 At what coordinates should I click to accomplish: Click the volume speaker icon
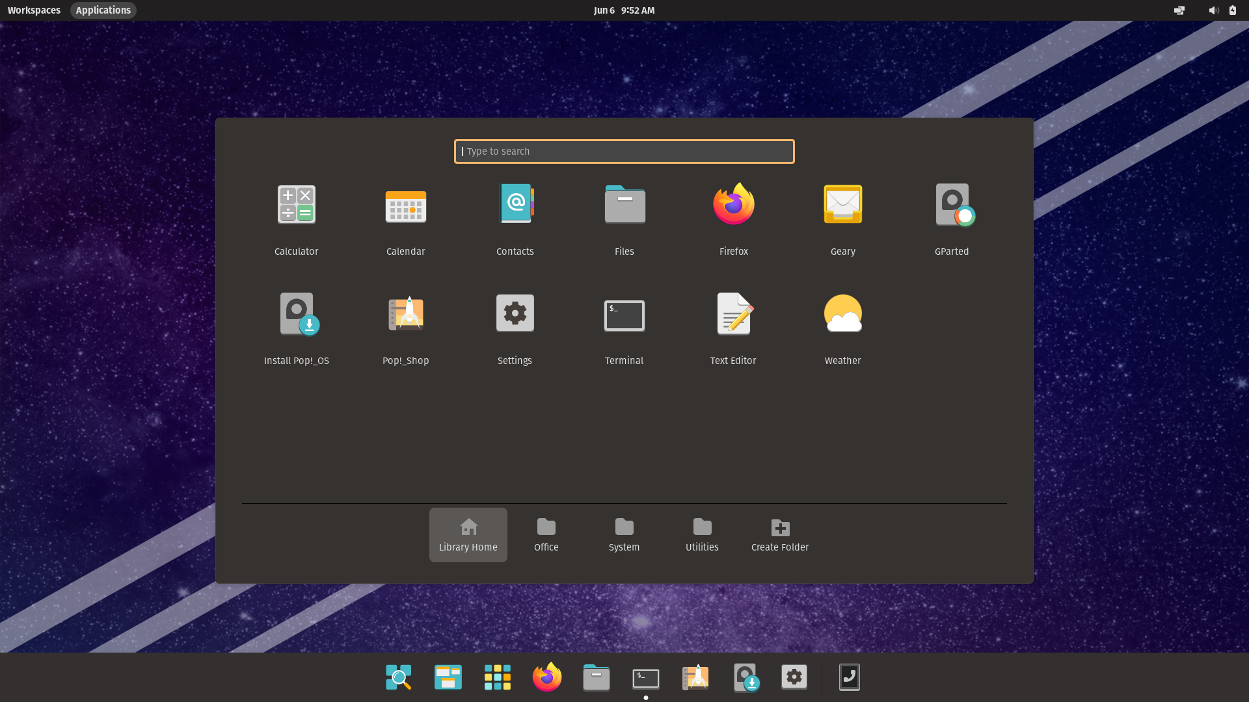click(x=1213, y=10)
